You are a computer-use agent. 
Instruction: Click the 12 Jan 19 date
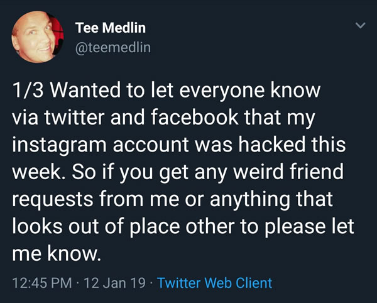point(111,283)
